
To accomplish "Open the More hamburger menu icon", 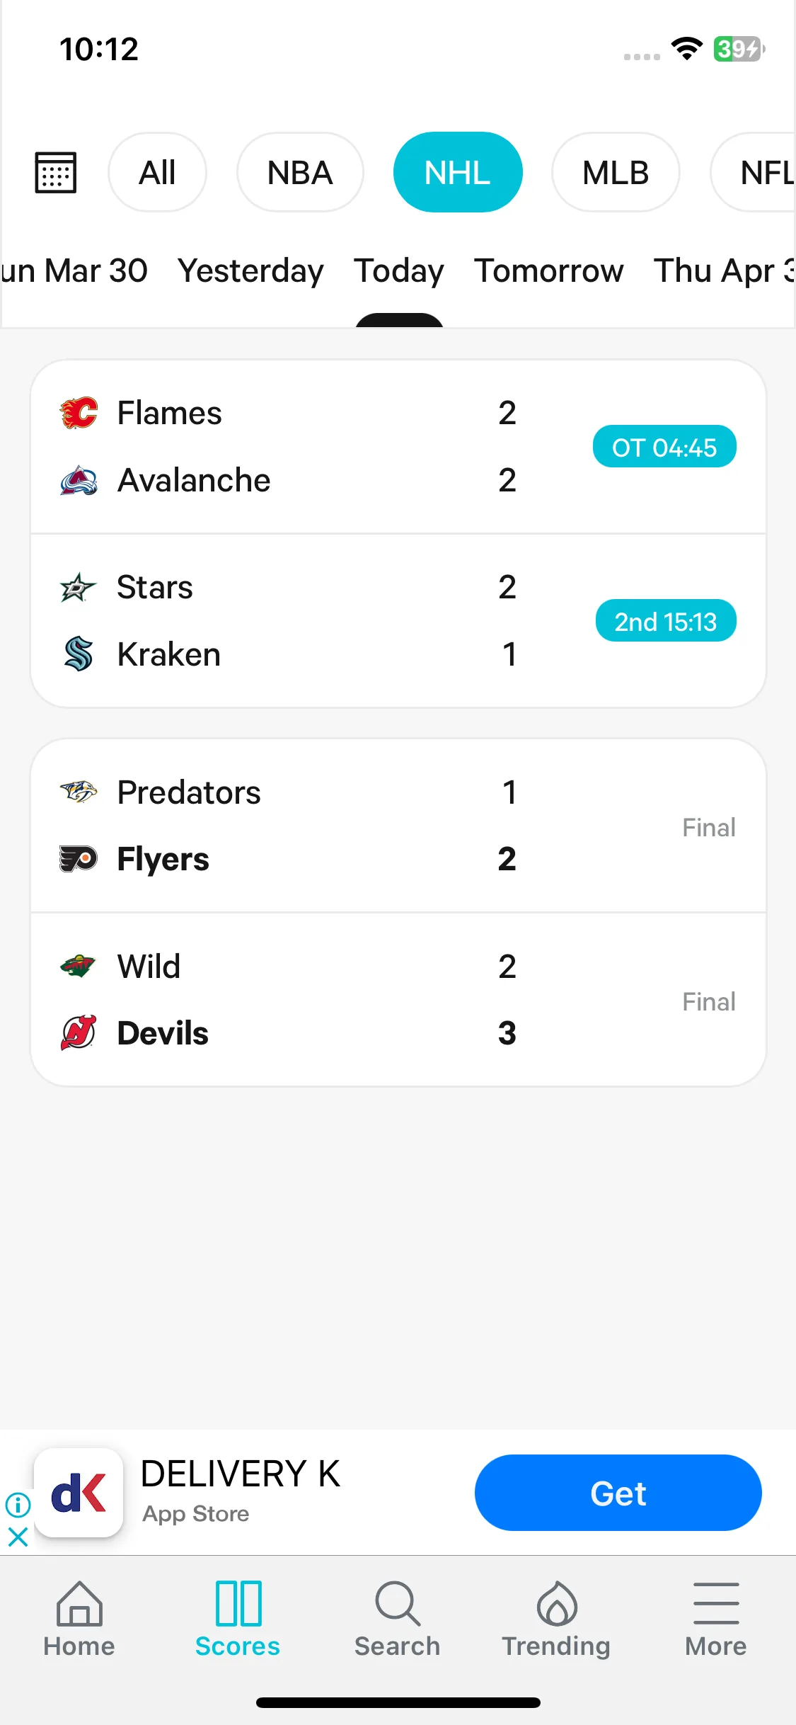I will pos(716,1603).
